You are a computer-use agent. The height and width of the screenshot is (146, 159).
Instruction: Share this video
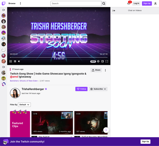click(x=96, y=70)
